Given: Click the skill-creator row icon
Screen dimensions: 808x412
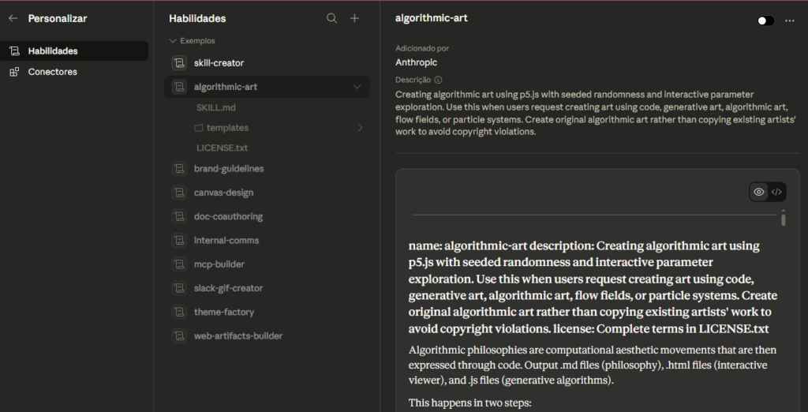Looking at the screenshot, I should click(x=179, y=63).
